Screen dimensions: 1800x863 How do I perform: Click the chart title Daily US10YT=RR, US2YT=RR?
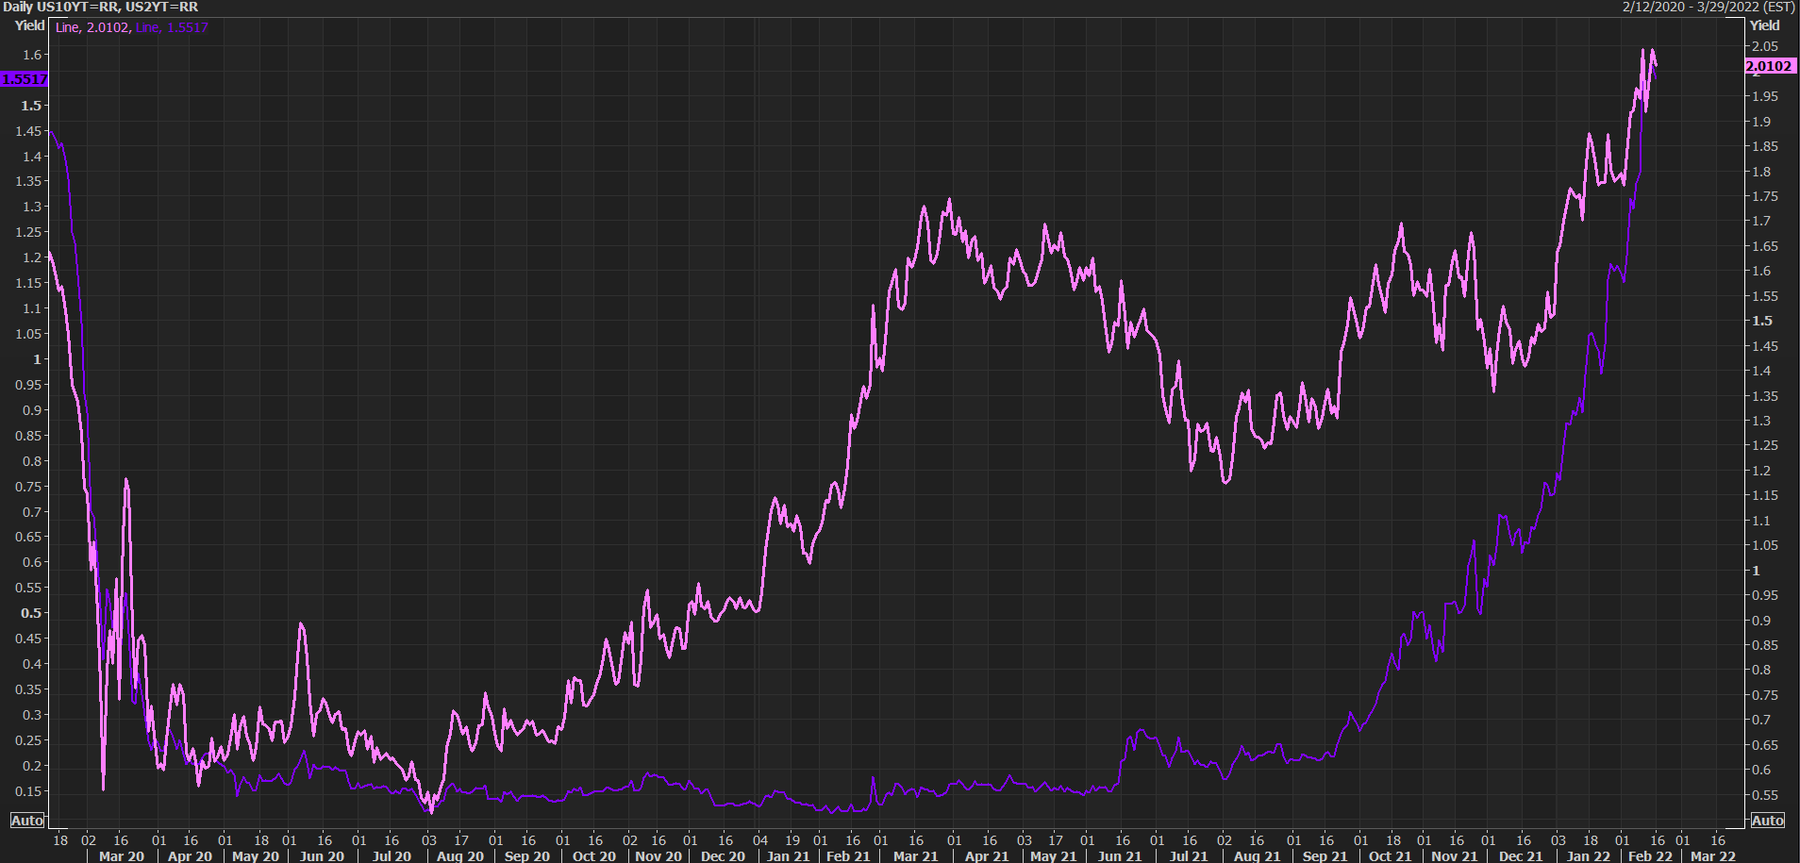point(100,7)
